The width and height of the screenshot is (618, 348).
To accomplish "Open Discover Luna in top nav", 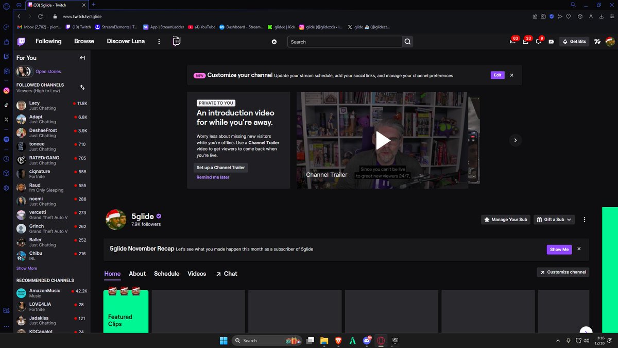I will coord(126,41).
